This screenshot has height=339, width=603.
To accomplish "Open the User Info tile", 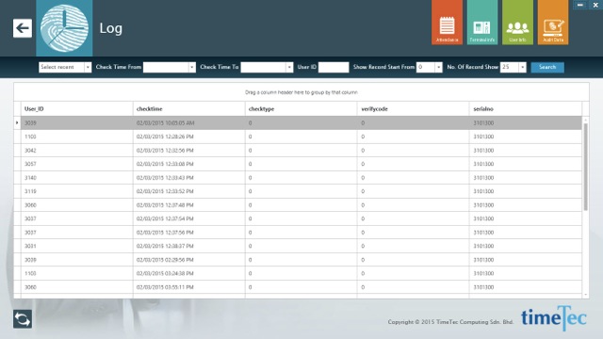I will tap(517, 23).
